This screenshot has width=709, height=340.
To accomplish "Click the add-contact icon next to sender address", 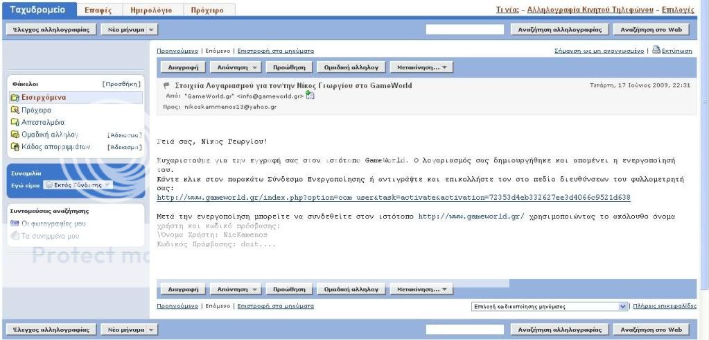I will tap(310, 96).
